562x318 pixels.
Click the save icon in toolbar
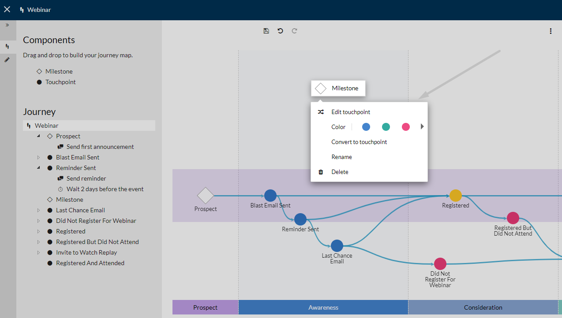(266, 31)
